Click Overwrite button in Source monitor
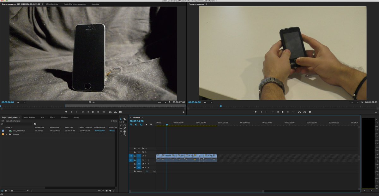 115,112
